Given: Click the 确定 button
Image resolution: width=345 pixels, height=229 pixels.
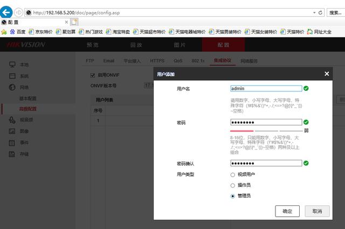Looking at the screenshot, I should pos(287,211).
